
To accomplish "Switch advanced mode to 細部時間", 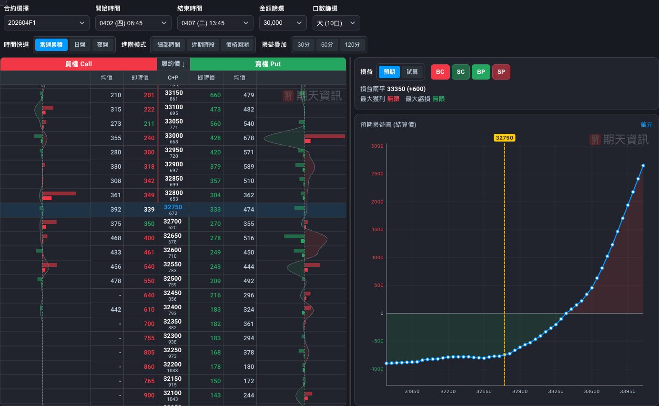I will (x=169, y=45).
